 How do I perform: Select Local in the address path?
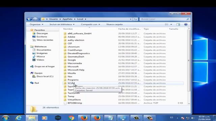(80, 19)
